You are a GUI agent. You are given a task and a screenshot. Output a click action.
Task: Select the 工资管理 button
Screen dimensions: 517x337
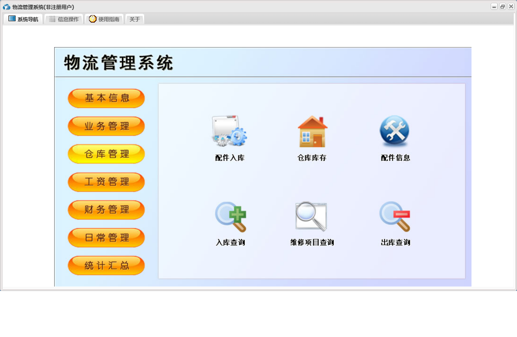[x=106, y=182]
